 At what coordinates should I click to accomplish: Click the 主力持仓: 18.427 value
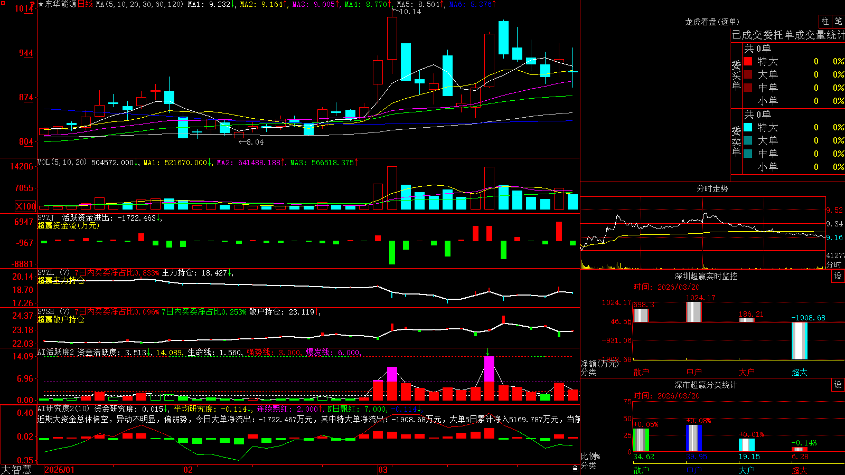(194, 273)
